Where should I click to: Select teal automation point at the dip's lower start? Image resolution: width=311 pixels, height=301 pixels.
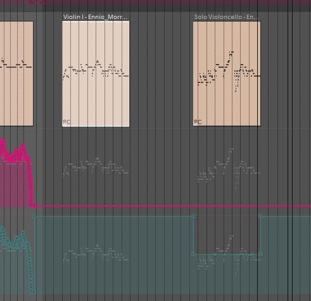coord(193,254)
